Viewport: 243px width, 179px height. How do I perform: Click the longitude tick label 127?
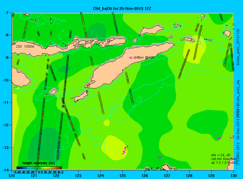167,176
